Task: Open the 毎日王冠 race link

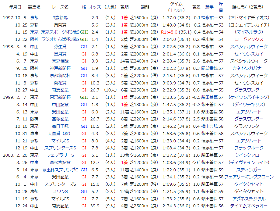Action: point(60,126)
